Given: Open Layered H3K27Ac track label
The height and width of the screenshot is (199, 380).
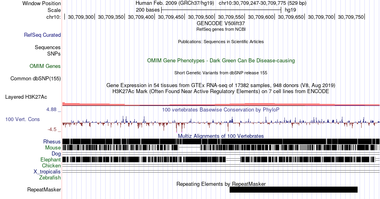Looking at the screenshot, I should click(x=26, y=97).
